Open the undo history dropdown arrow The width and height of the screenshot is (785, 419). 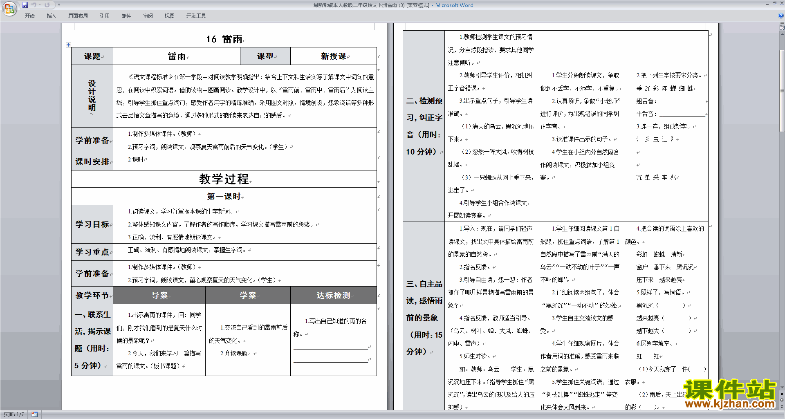[40, 5]
